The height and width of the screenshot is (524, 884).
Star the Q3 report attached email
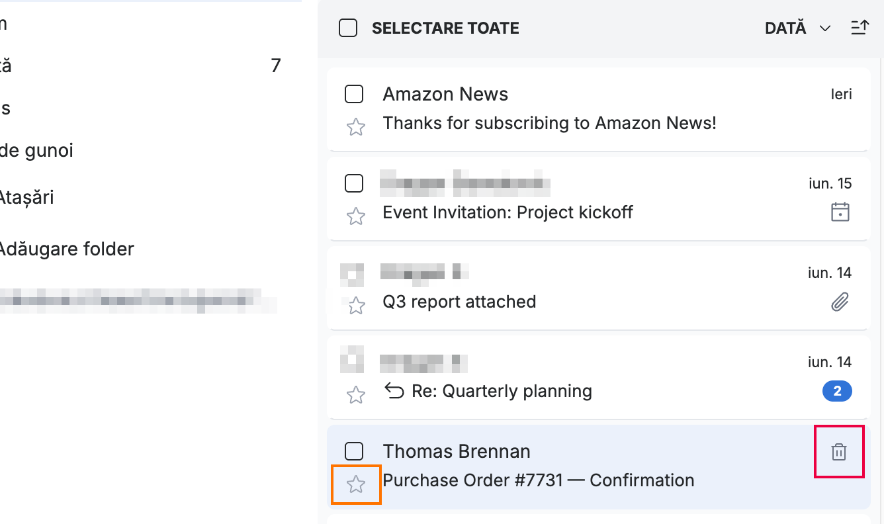pyautogui.click(x=356, y=305)
